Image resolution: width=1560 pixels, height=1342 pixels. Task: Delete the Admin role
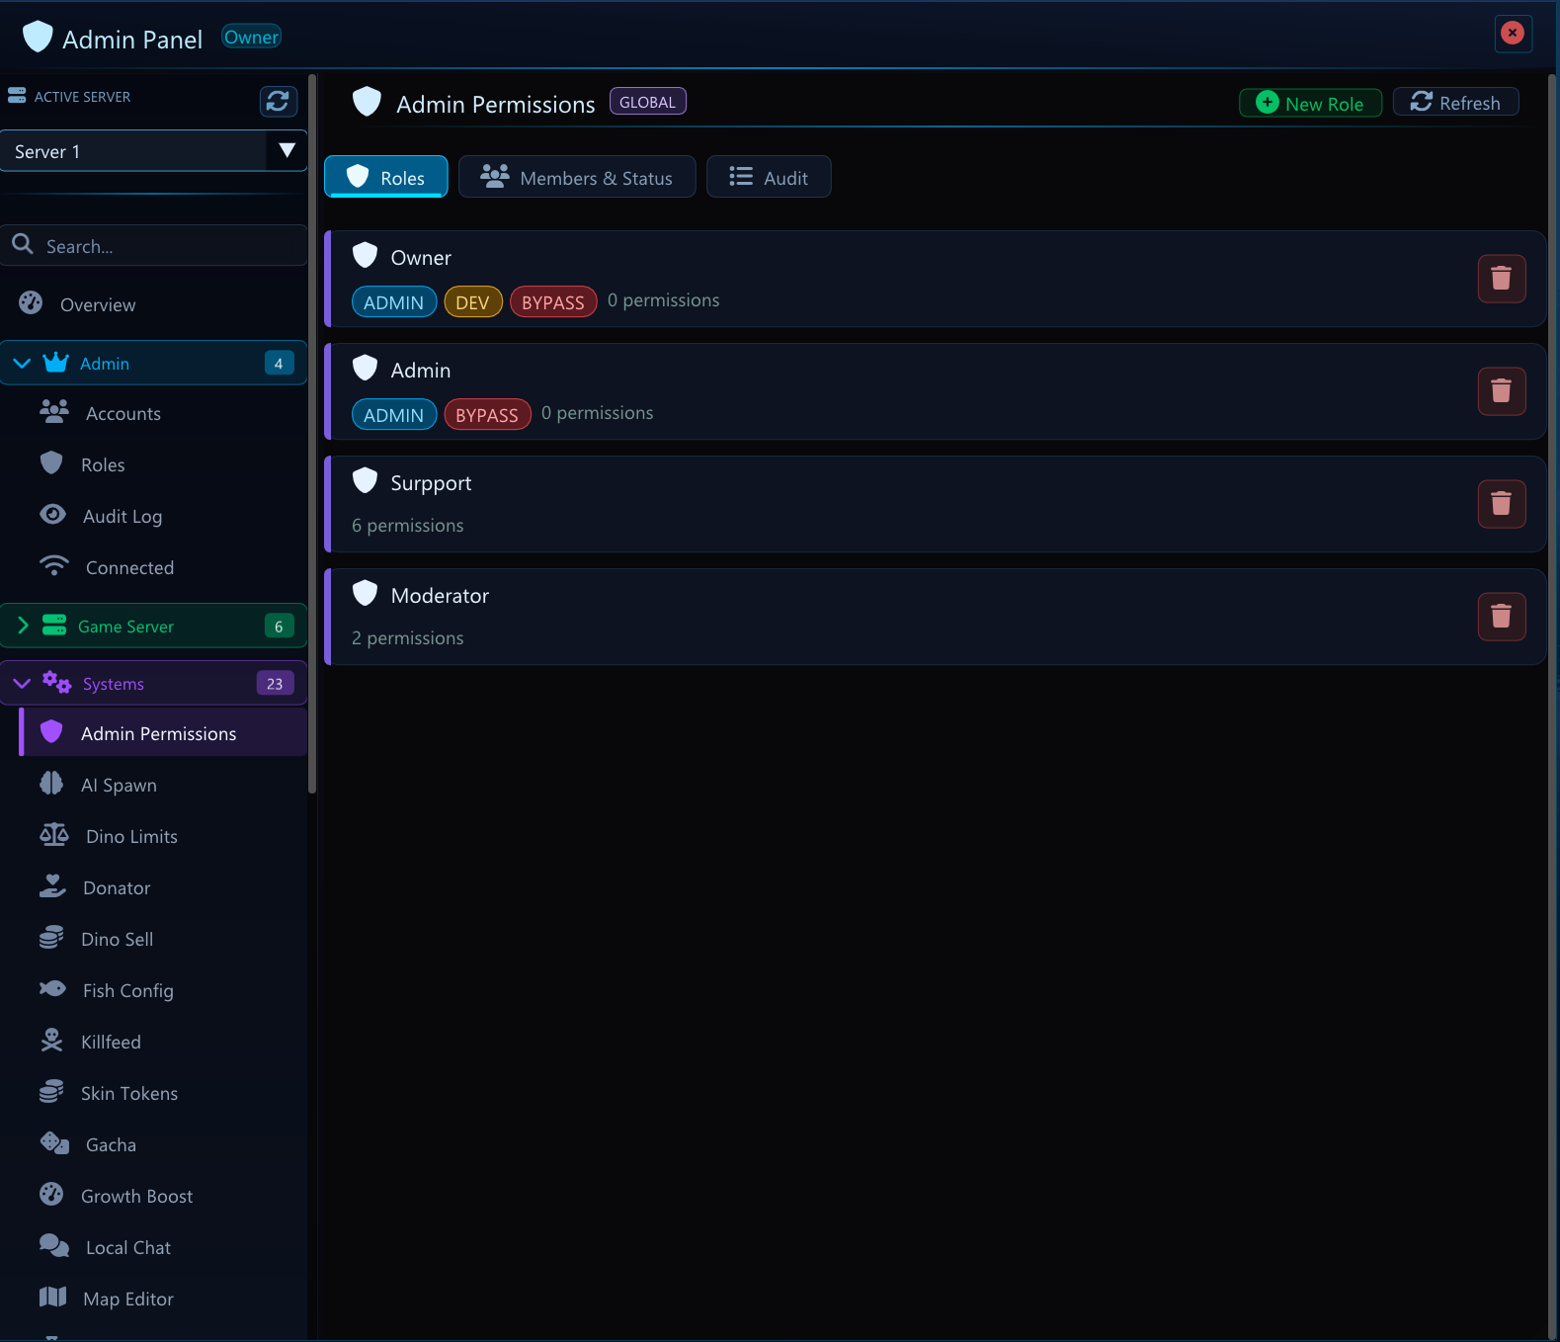pyautogui.click(x=1502, y=391)
